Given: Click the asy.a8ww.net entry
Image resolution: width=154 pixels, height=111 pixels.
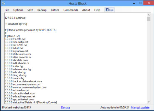Looking at the screenshot, I should click(x=16, y=51).
